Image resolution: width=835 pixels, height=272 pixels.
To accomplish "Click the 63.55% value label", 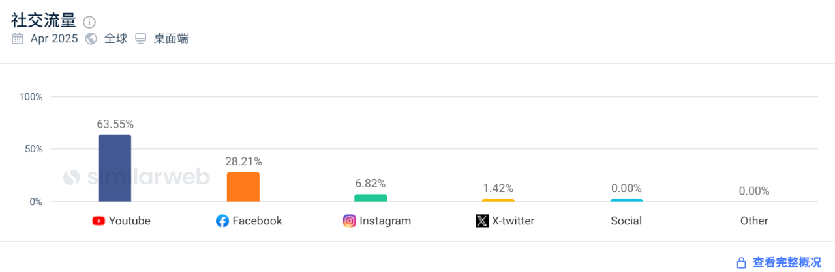I will click(115, 124).
